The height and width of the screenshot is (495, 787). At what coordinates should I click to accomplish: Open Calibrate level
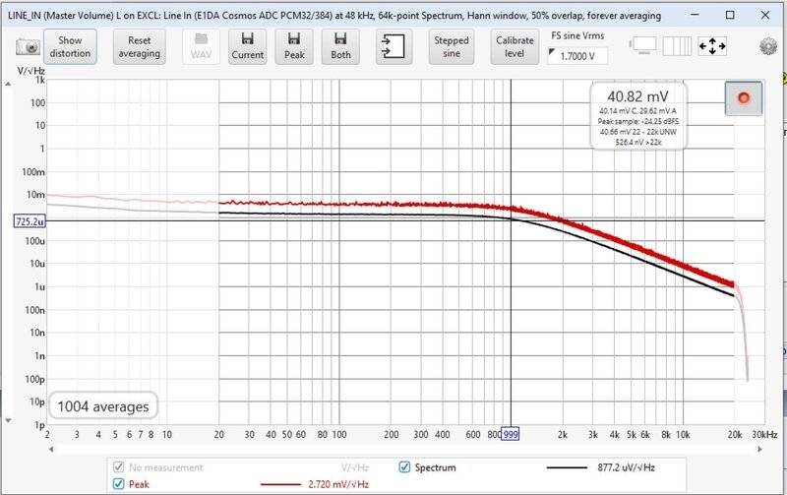point(515,46)
